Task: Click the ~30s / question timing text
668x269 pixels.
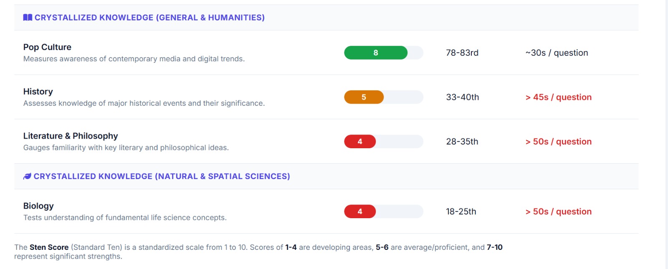Action: click(x=557, y=53)
